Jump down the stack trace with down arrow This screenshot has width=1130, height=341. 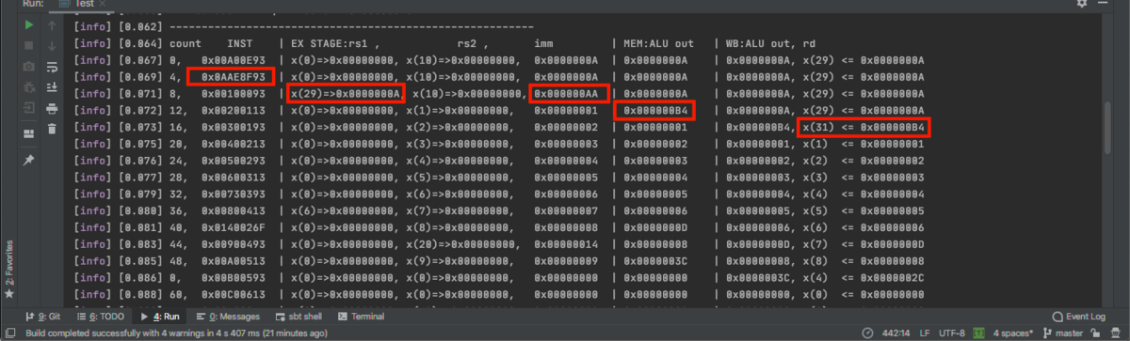[52, 46]
